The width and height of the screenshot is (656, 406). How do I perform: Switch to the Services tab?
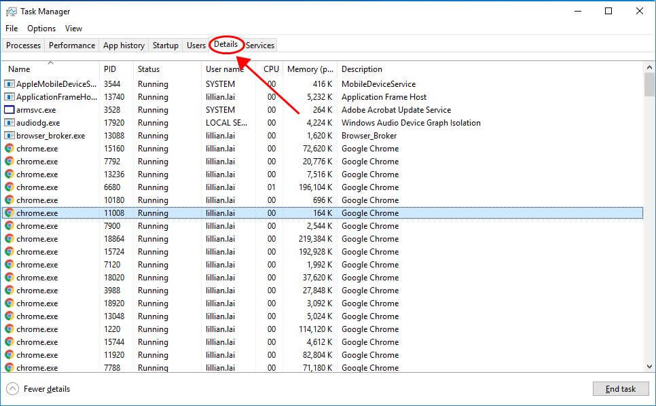point(260,45)
